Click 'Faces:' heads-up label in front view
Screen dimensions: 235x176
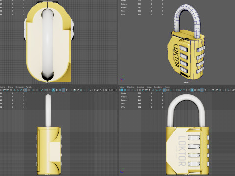click(124, 100)
